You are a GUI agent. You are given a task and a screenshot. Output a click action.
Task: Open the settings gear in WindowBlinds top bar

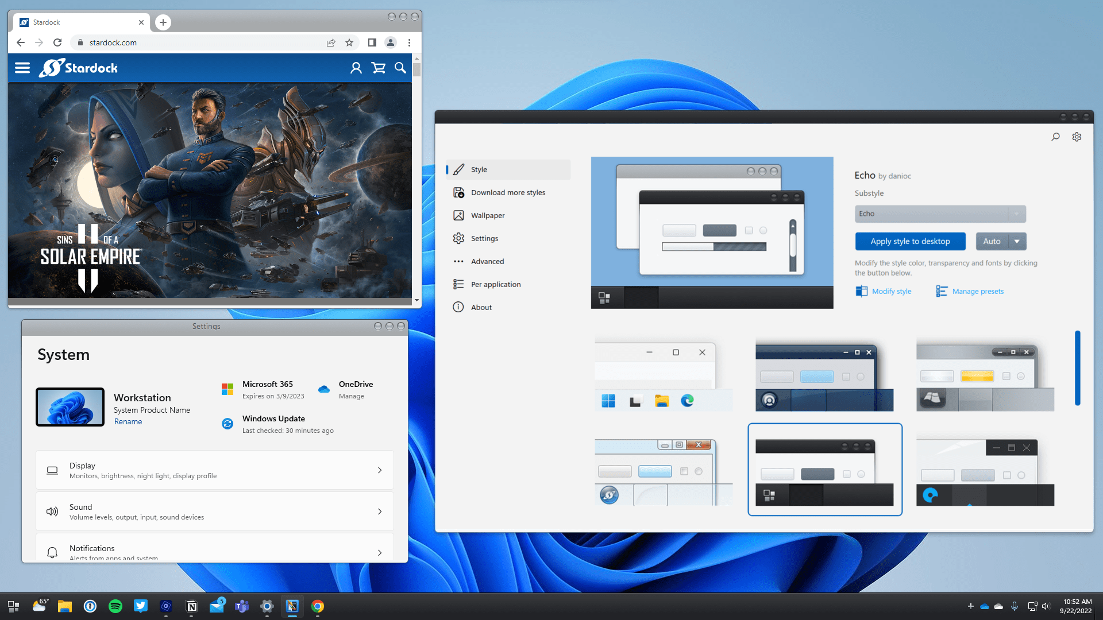[1077, 137]
